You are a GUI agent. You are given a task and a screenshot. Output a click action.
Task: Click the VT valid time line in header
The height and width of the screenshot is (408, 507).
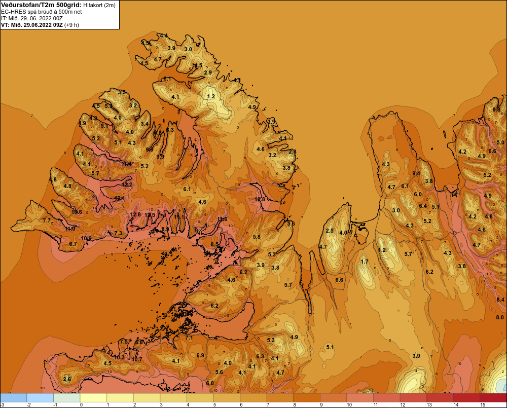[x=40, y=24]
